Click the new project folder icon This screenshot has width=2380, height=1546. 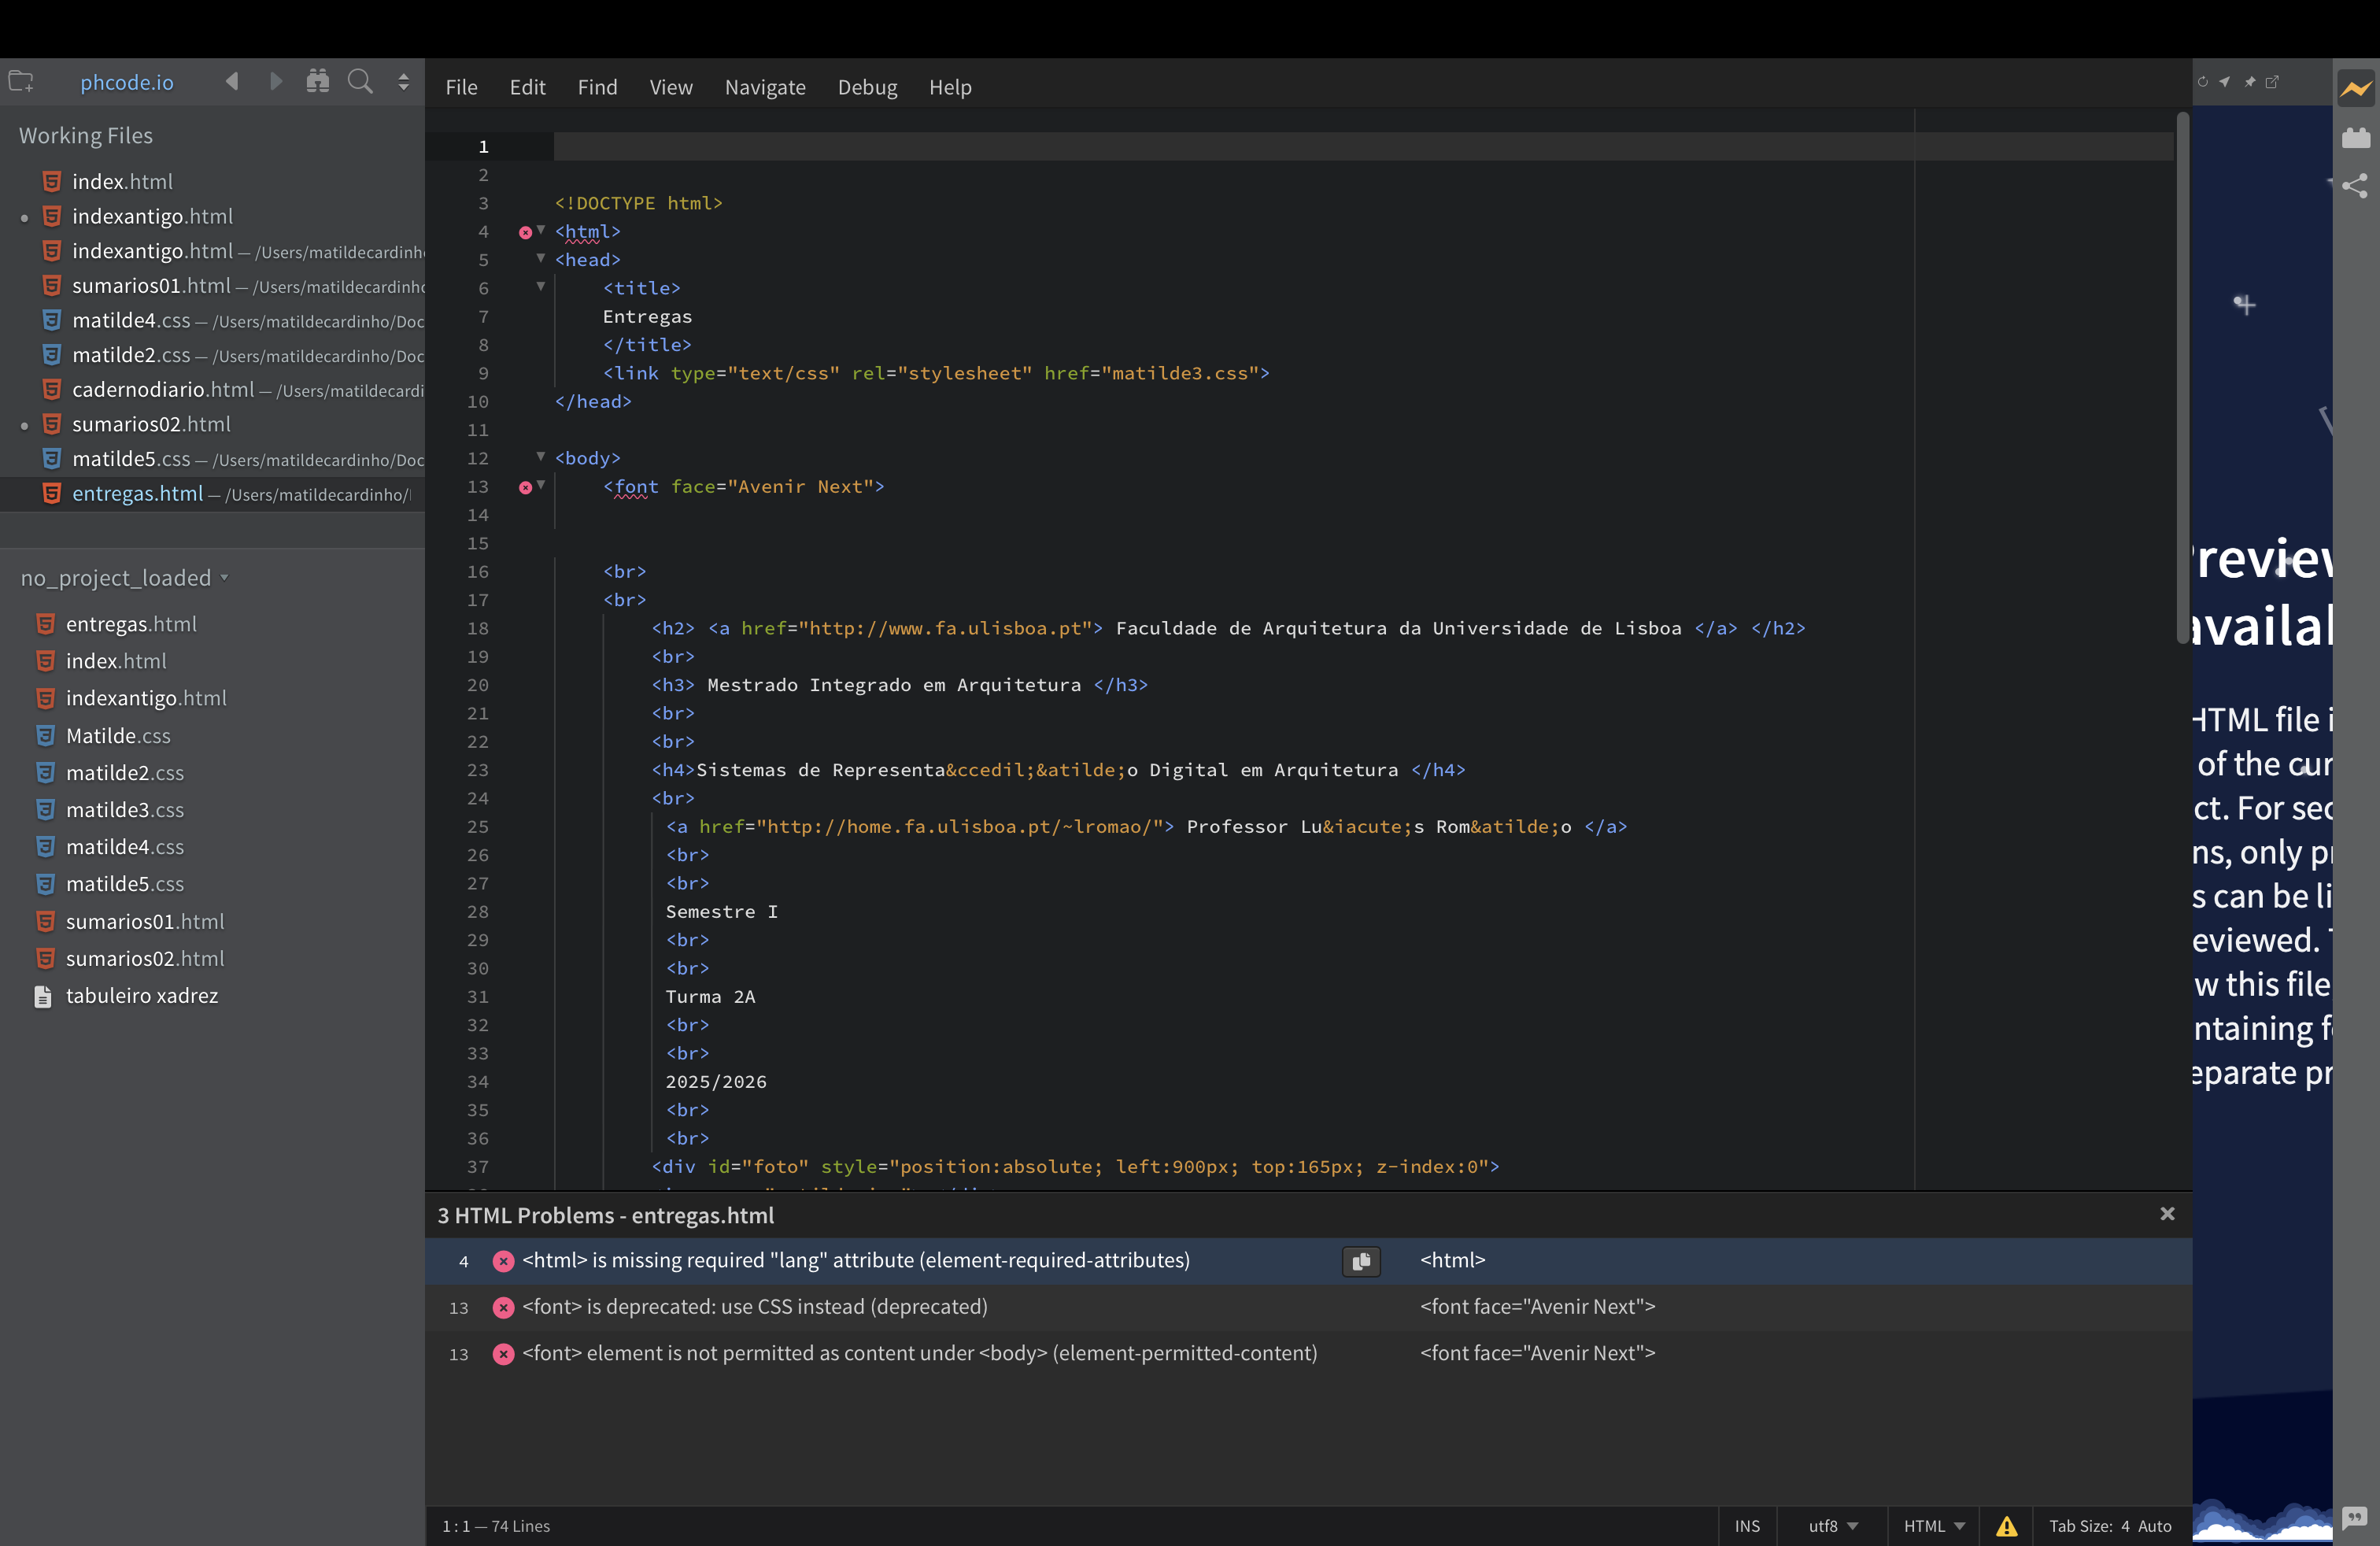[21, 82]
